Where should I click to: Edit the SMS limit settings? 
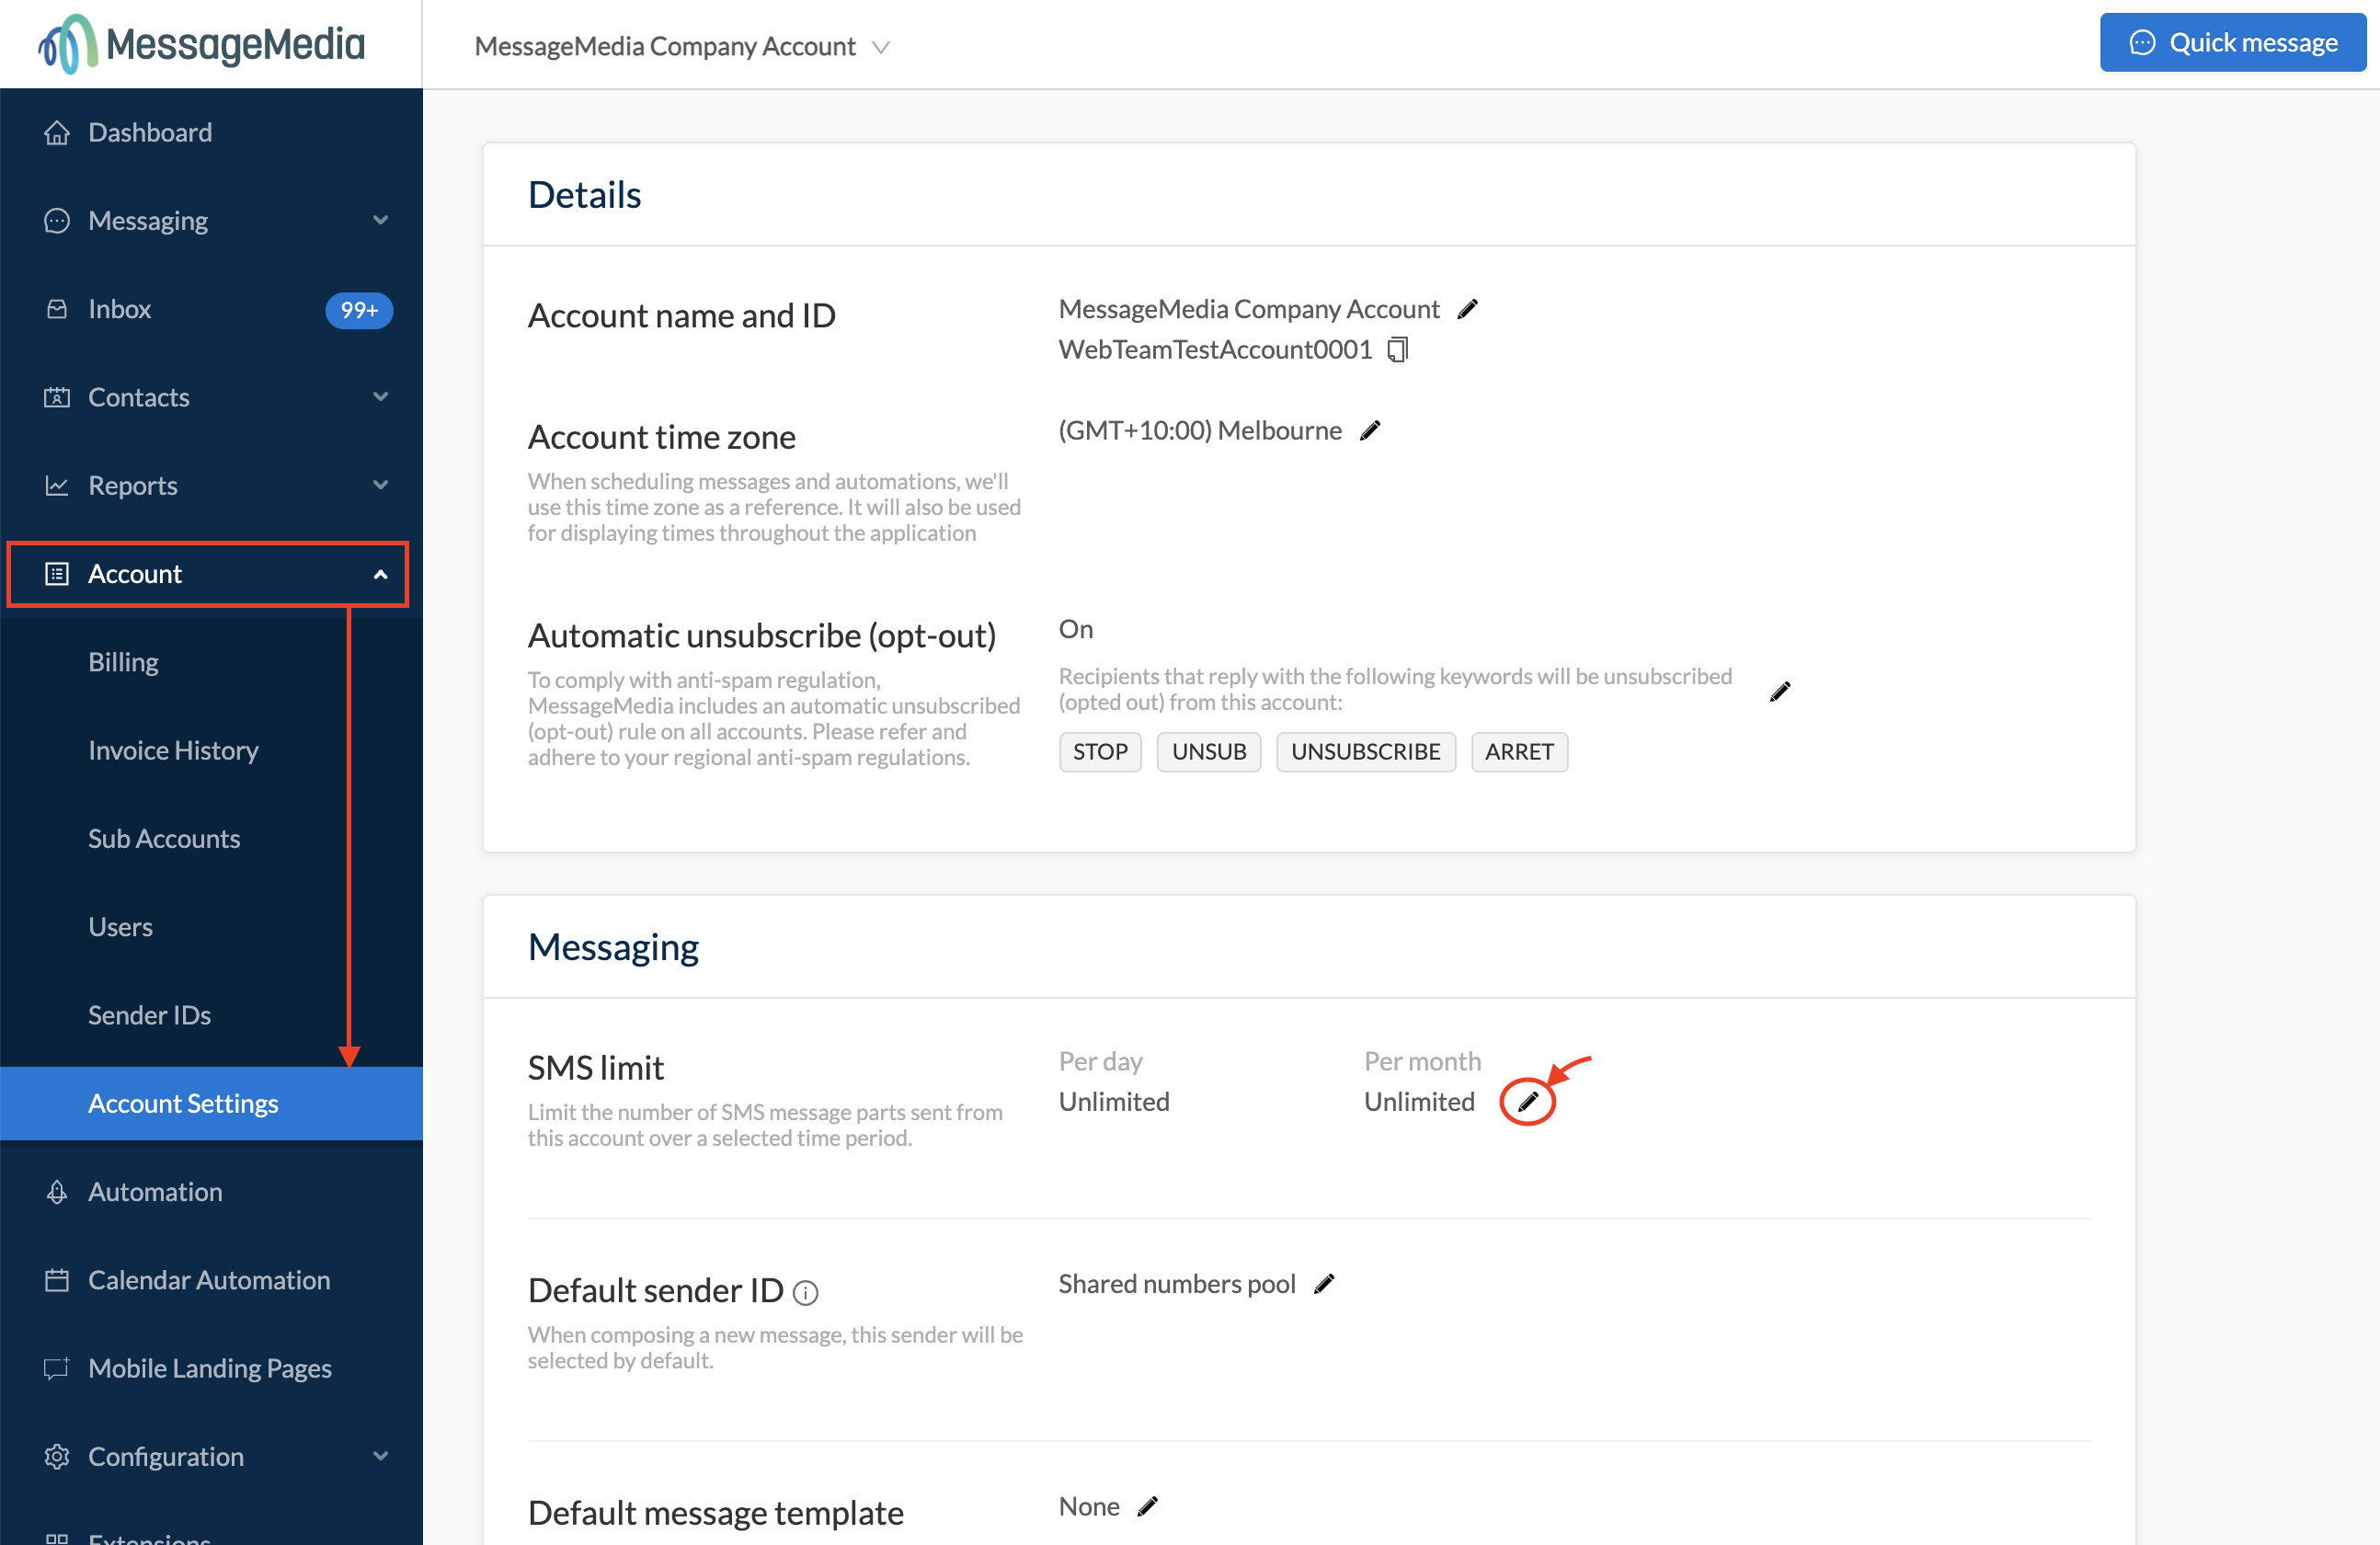point(1527,1102)
